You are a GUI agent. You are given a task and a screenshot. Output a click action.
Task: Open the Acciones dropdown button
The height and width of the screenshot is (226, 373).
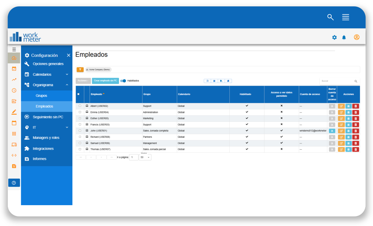coord(83,81)
